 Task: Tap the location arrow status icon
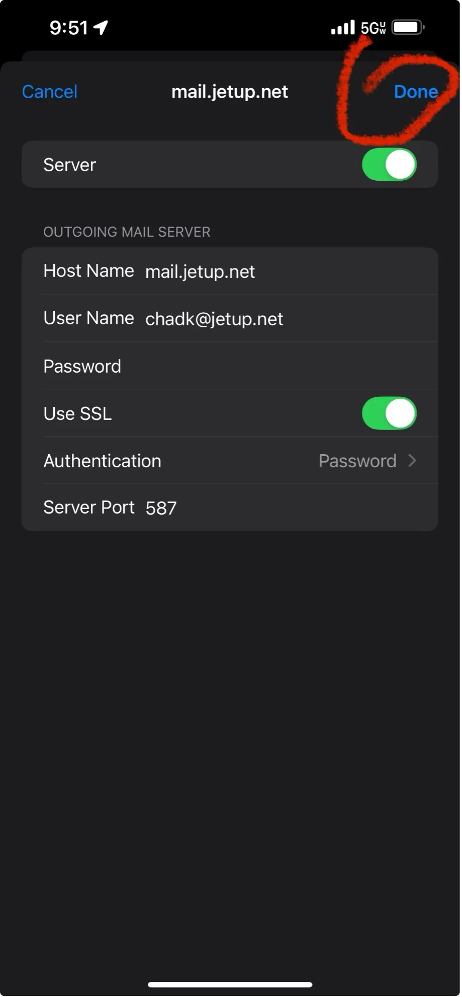pos(101,27)
